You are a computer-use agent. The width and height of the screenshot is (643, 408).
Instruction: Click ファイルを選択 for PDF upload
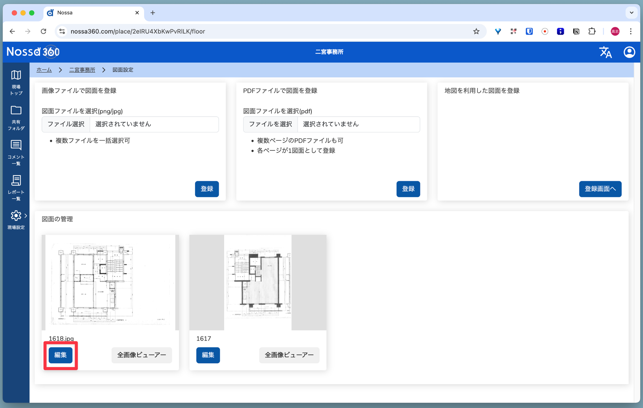[x=270, y=124]
